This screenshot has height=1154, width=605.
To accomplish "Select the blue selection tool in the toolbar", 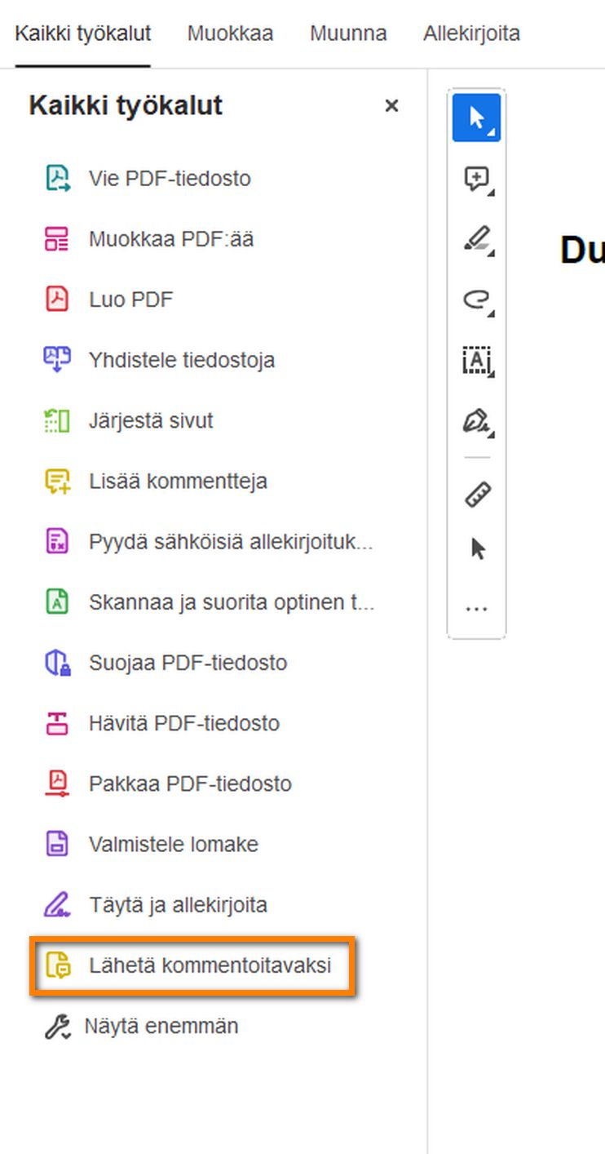I will [x=477, y=117].
